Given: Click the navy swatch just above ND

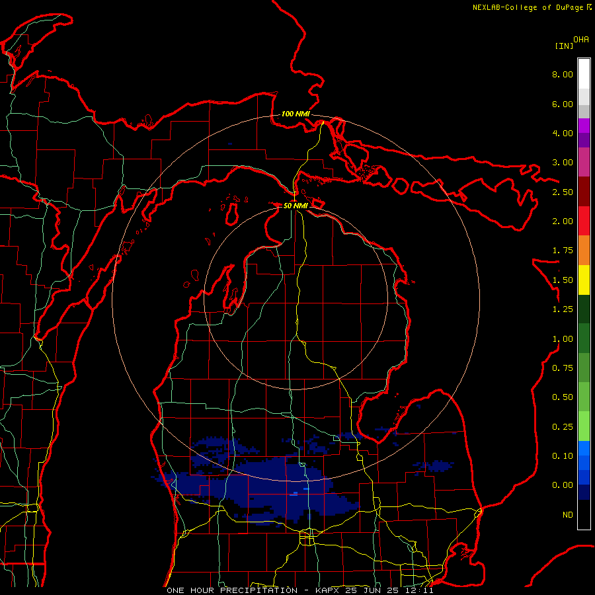Looking at the screenshot, I should (584, 493).
